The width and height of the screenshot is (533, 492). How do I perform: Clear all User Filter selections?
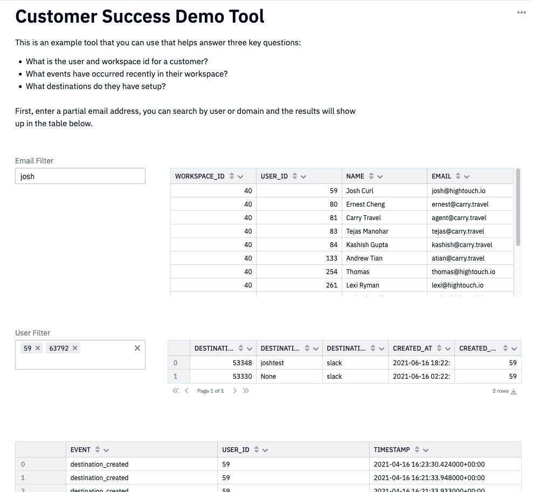point(137,348)
